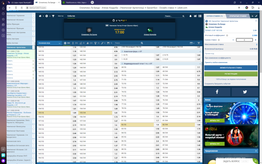262x164 pixels.
Task: Open the list view icon in header
Action: (200, 16)
